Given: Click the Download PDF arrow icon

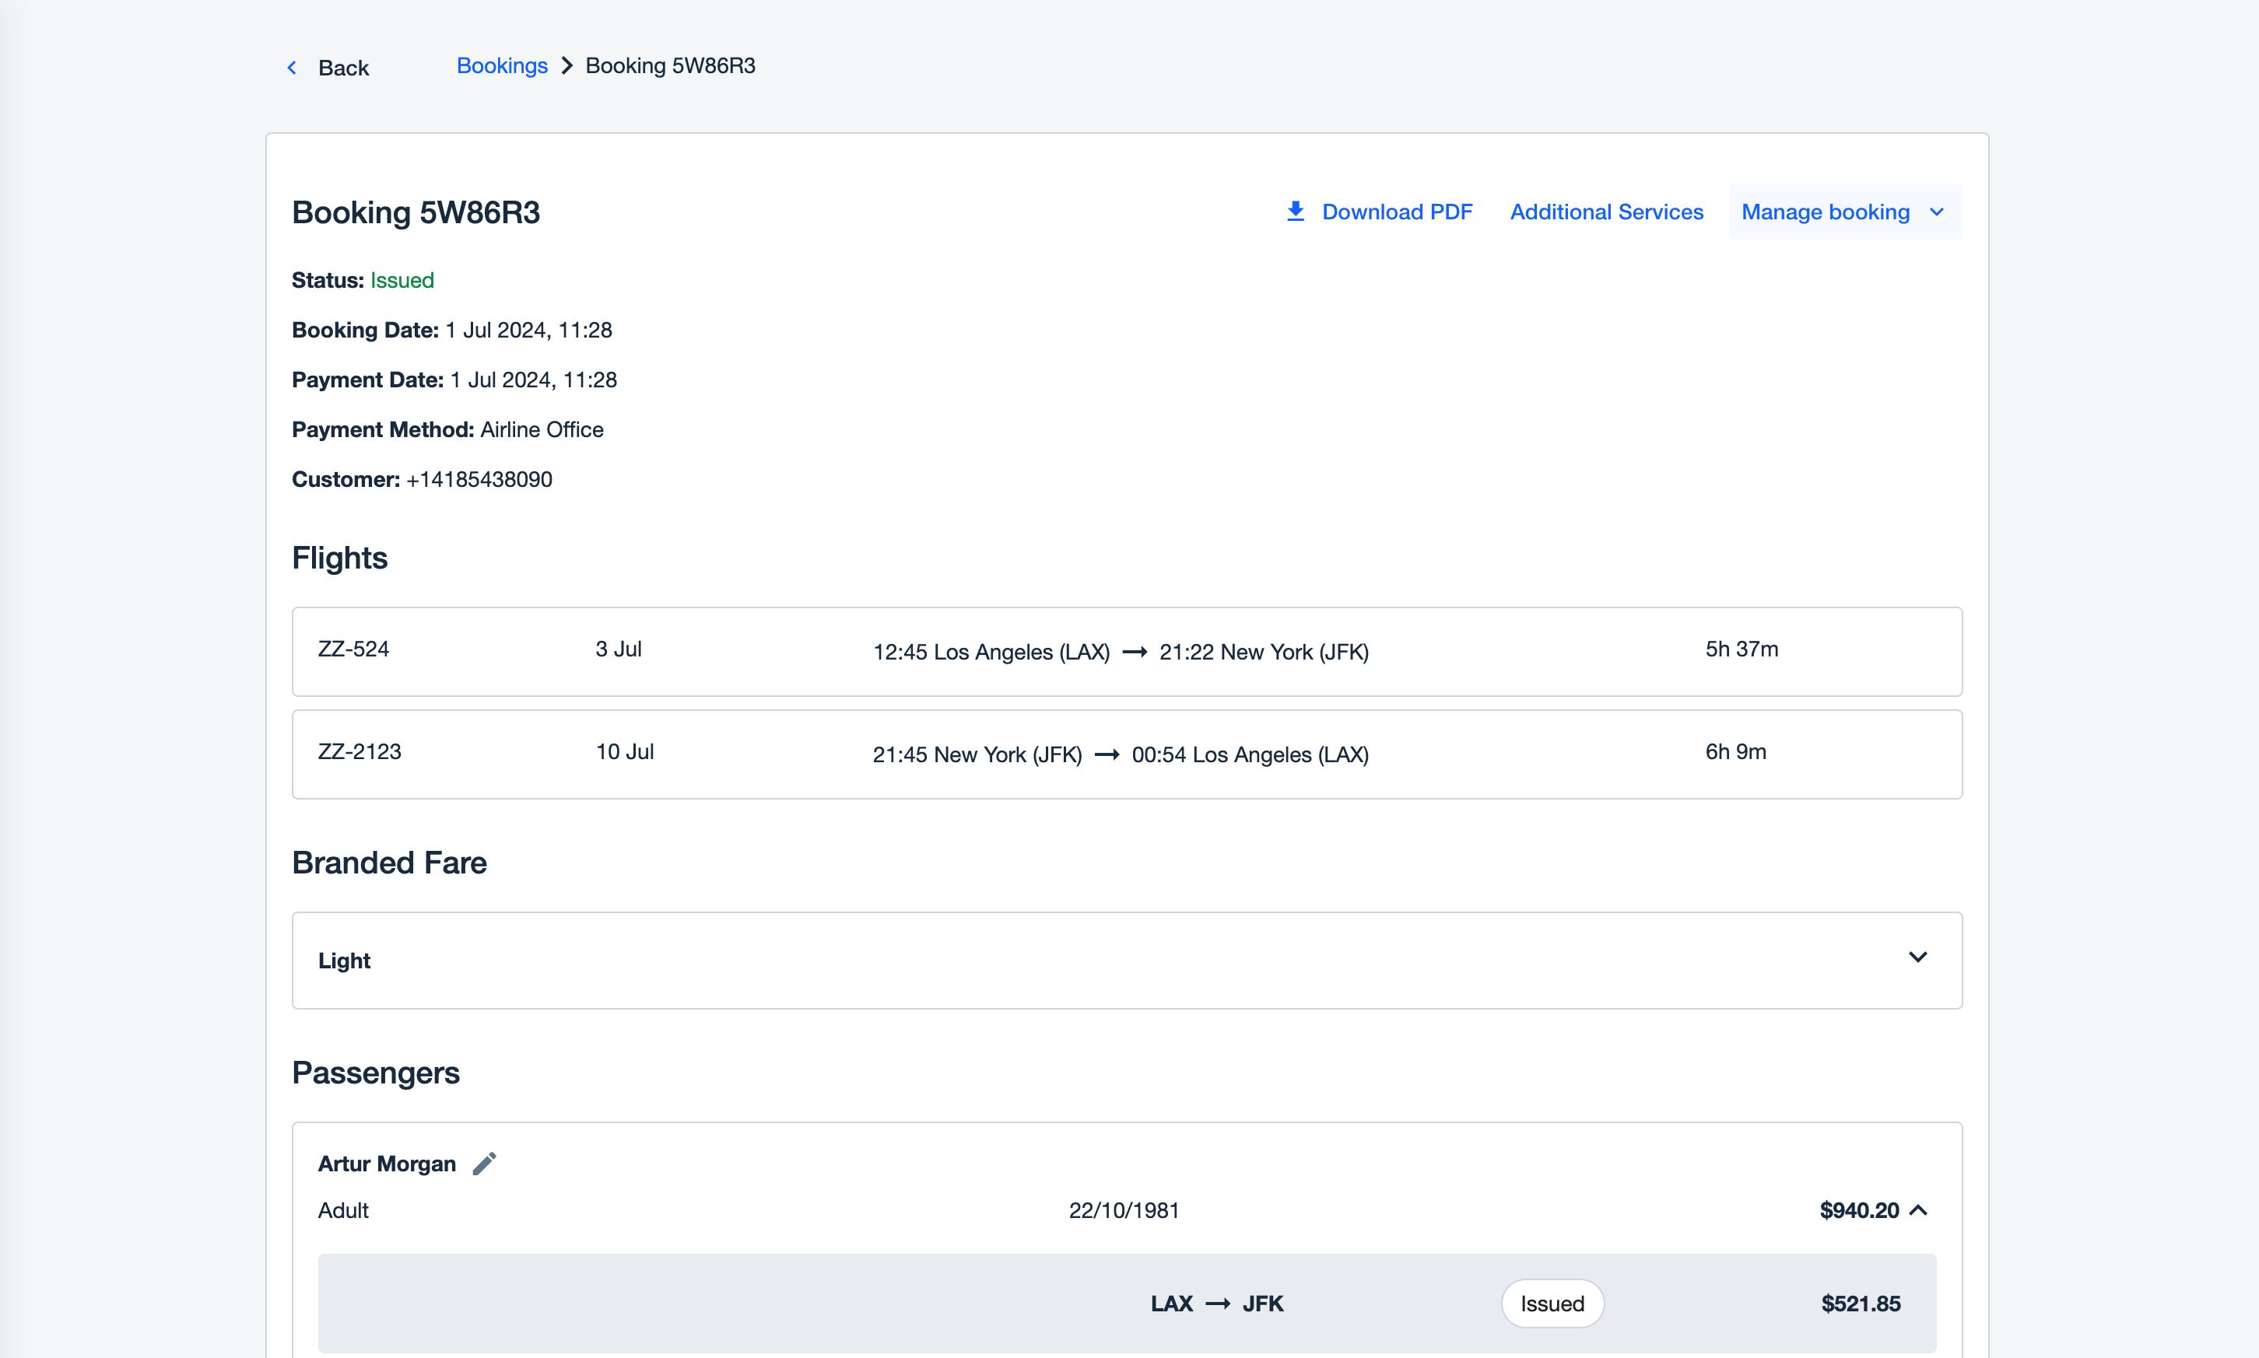Looking at the screenshot, I should pos(1295,212).
